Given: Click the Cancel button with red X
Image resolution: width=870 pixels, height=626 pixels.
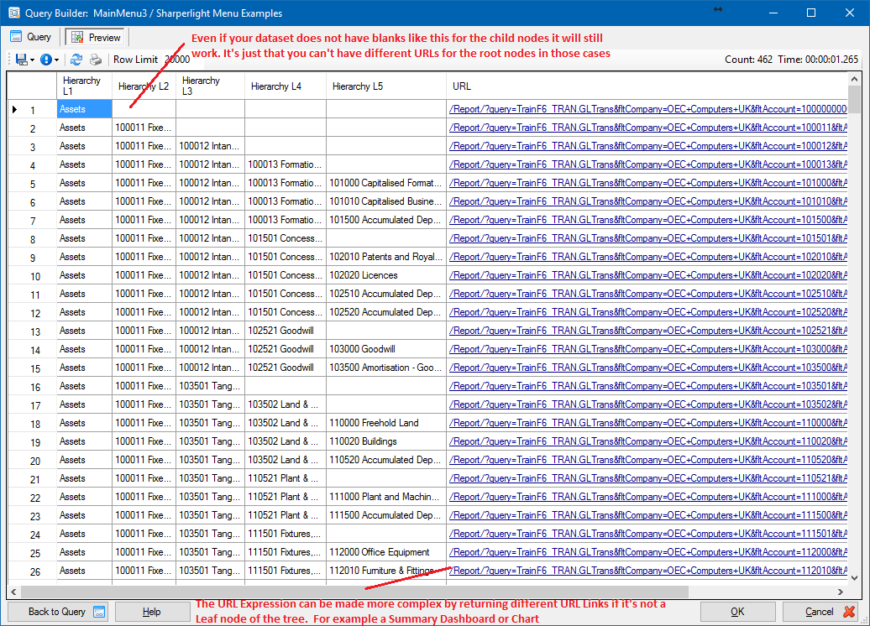Looking at the screenshot, I should (825, 612).
